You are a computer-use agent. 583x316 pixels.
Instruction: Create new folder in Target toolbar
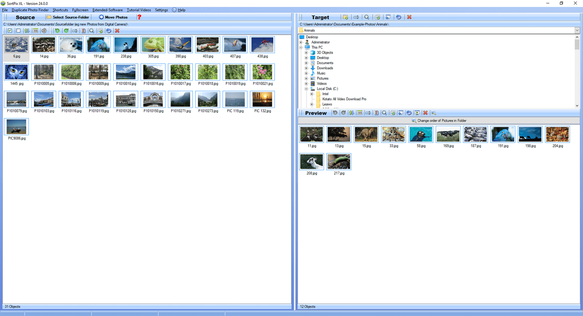(x=345, y=17)
